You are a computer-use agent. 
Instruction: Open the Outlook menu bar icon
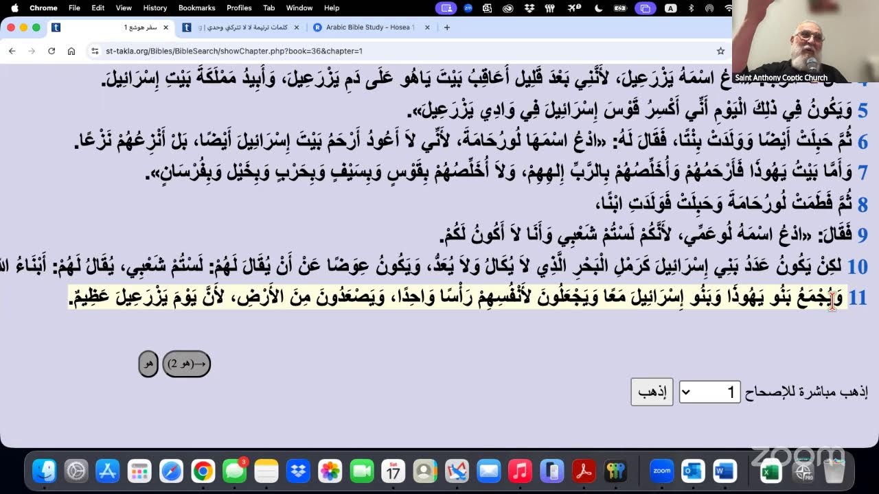pos(488,8)
